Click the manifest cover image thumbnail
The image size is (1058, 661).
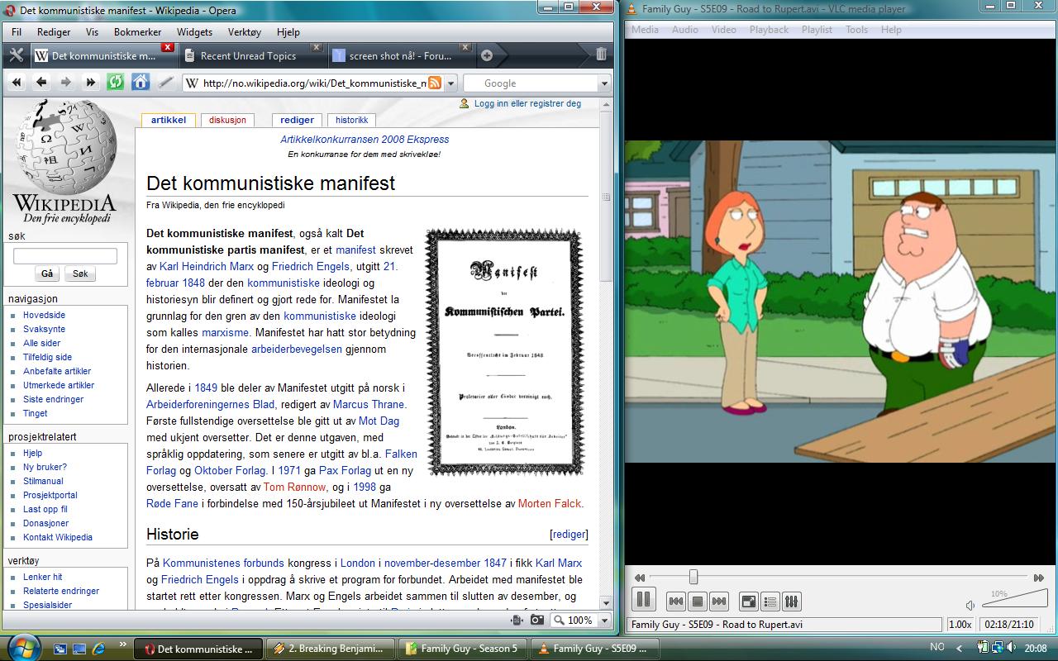click(x=505, y=353)
